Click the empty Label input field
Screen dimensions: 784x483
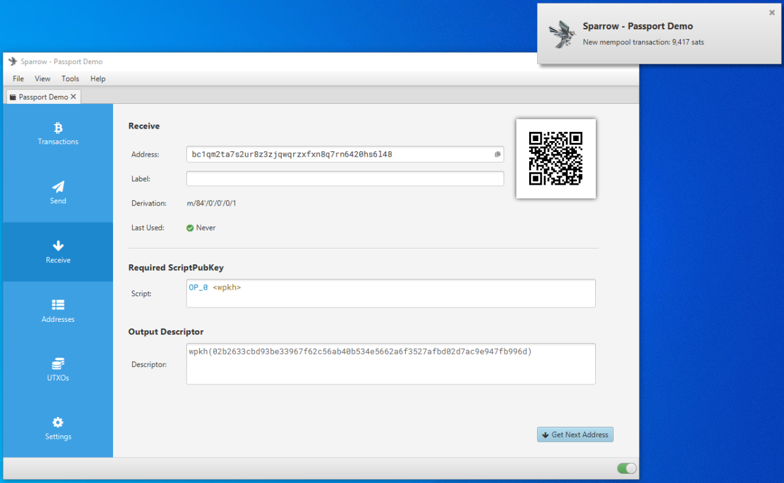345,178
